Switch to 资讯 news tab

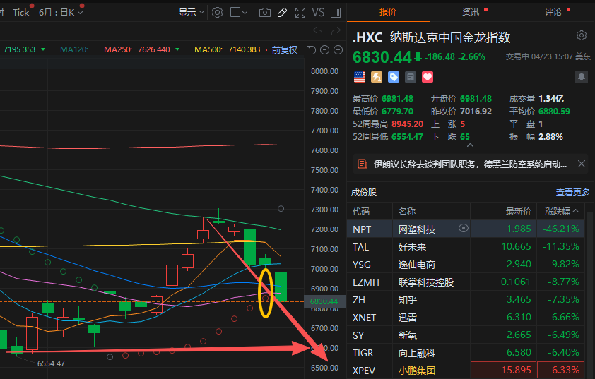[x=471, y=12]
